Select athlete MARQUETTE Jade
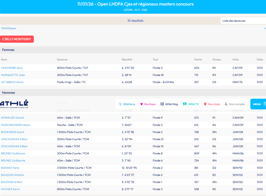Image resolution: width=266 pixels, height=196 pixels. [13, 75]
